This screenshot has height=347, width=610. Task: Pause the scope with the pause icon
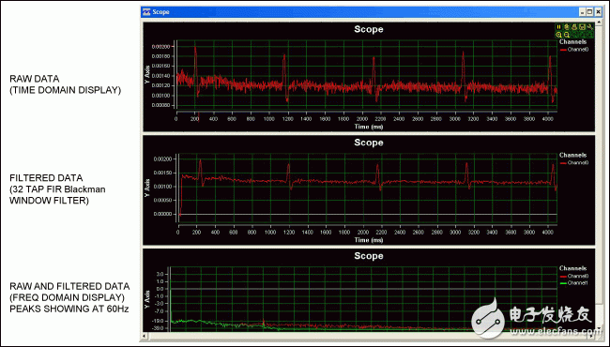pos(558,27)
